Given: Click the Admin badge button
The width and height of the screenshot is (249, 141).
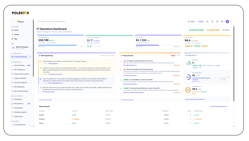Looking at the screenshot, I should pos(201,21).
